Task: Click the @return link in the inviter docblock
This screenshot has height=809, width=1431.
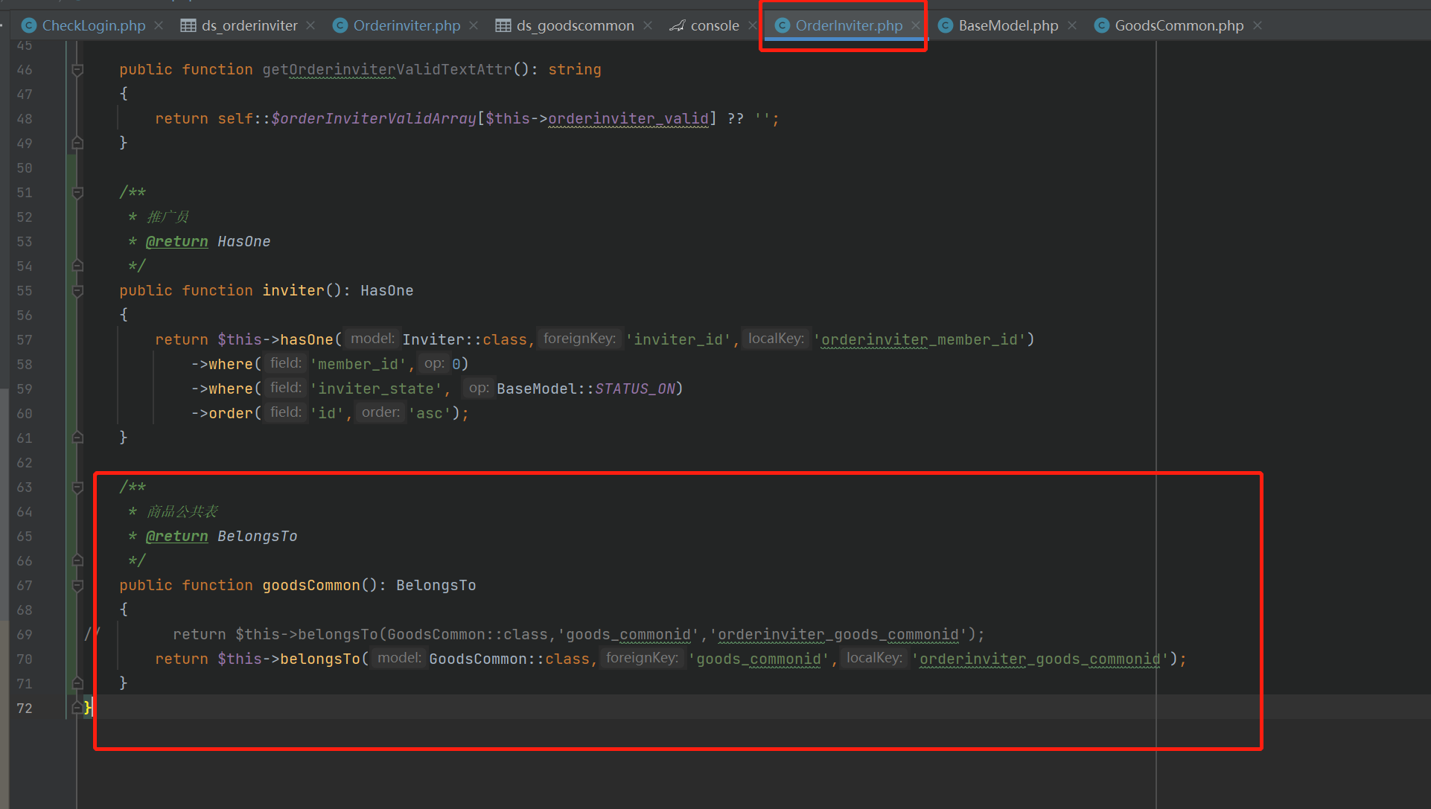Action: tap(177, 241)
